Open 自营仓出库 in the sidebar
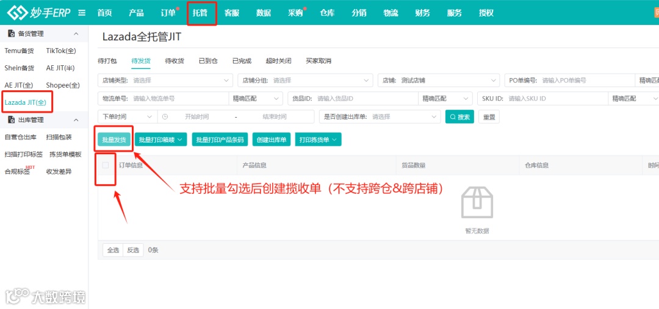This screenshot has width=659, height=309. [x=20, y=137]
